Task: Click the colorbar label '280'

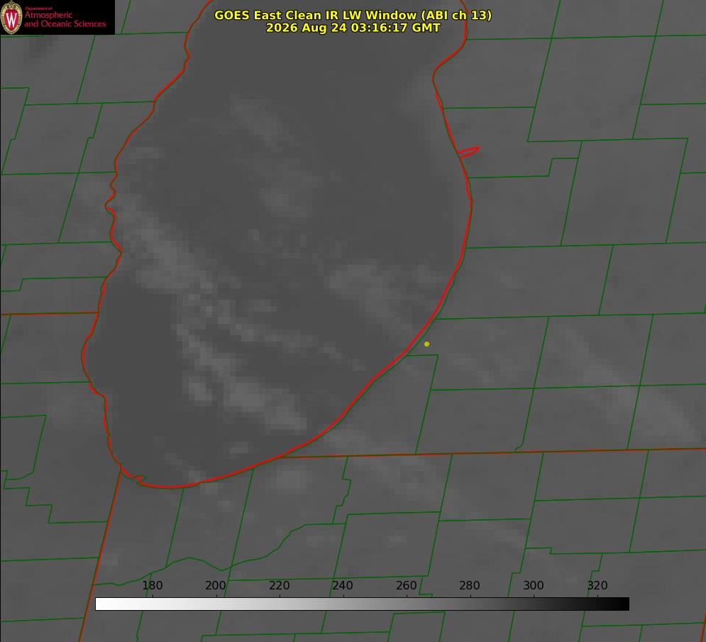Action: tap(470, 585)
